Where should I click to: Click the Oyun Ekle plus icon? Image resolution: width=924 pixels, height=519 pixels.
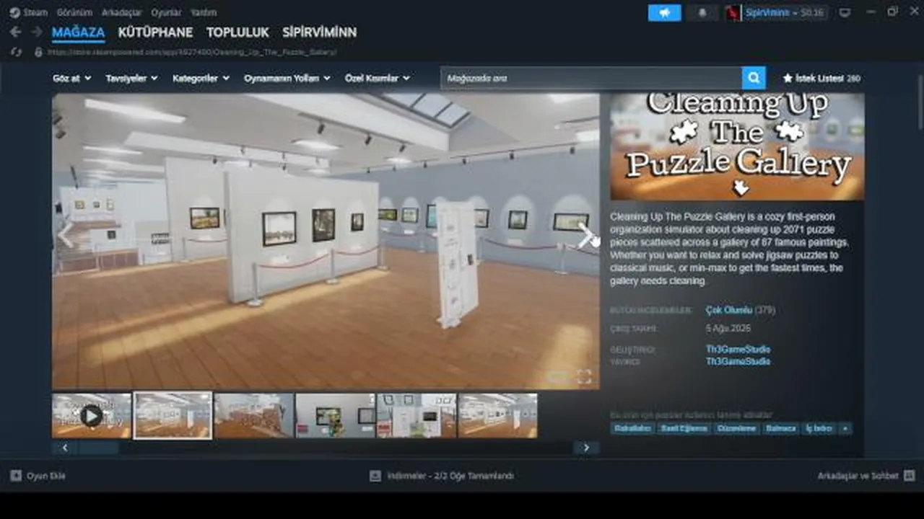tap(16, 476)
